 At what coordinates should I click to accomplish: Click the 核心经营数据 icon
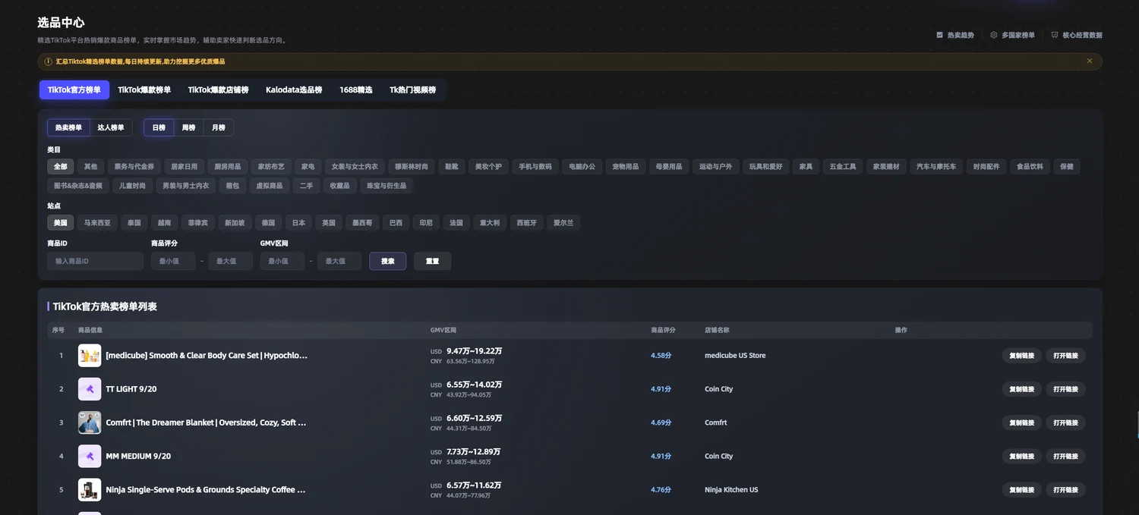click(x=1055, y=35)
